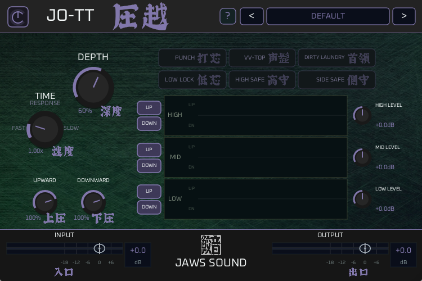Click the JAWS SOUND brand text
The height and width of the screenshot is (281, 422).
211,262
